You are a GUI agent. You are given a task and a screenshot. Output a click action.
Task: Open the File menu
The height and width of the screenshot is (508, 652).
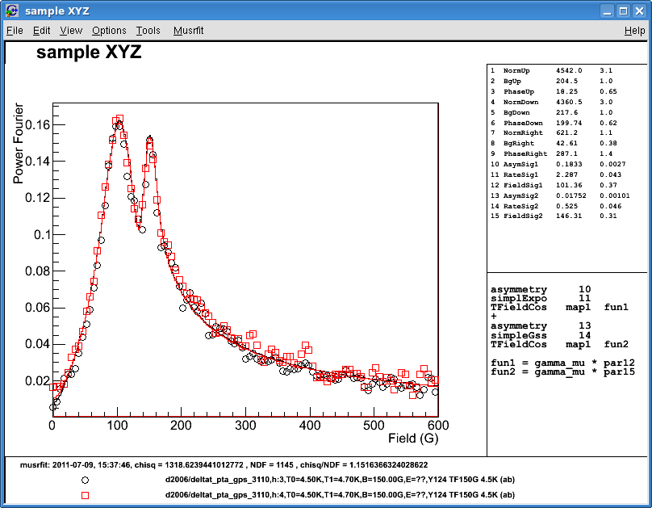click(x=15, y=30)
